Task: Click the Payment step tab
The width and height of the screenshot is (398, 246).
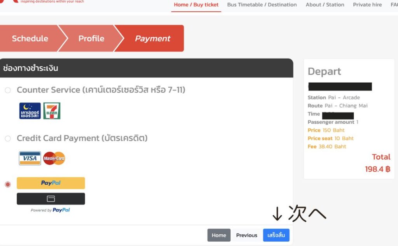Action: tap(152, 38)
